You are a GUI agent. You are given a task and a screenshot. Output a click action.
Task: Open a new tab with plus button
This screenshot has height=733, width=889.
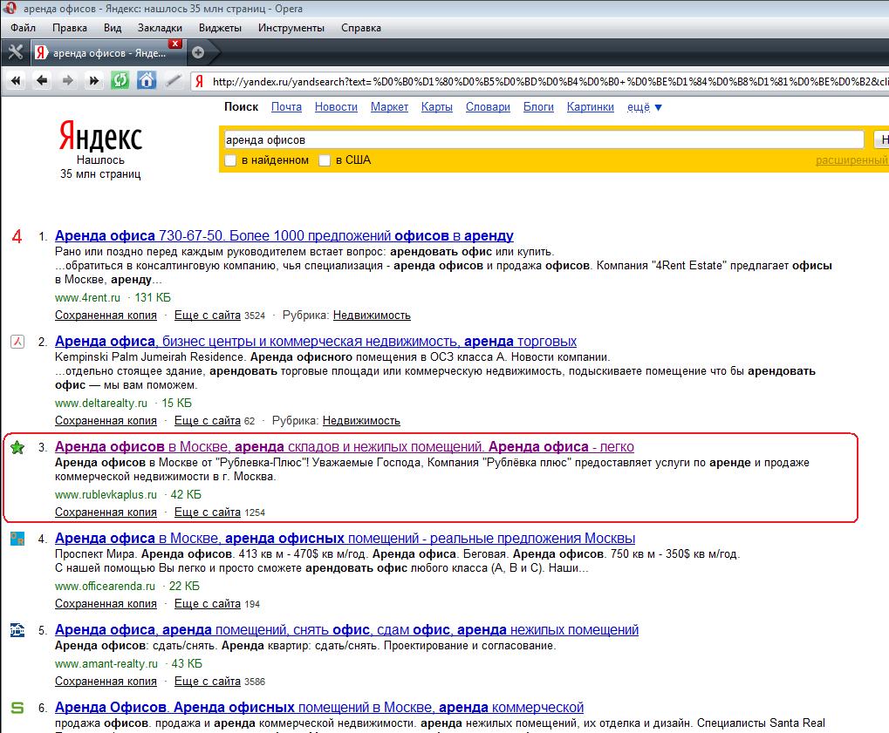click(x=198, y=52)
